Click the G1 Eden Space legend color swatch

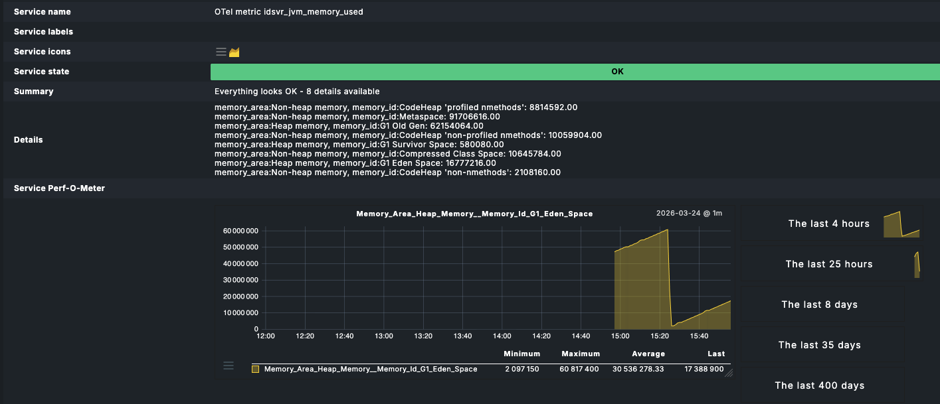(255, 369)
